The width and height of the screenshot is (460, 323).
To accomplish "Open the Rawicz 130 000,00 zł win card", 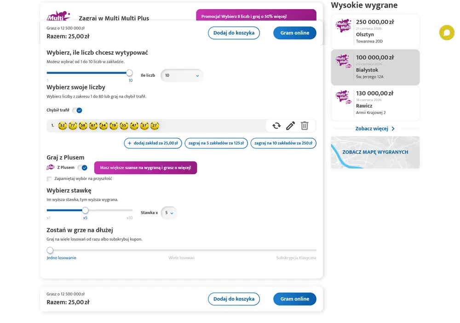I will point(375,103).
